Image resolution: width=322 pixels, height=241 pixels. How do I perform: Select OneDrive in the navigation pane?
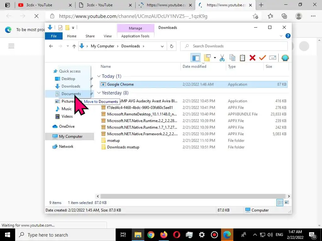(67, 126)
